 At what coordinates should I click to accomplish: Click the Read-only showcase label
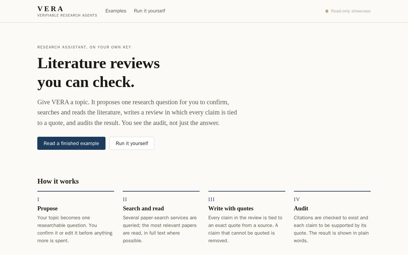[x=351, y=11]
